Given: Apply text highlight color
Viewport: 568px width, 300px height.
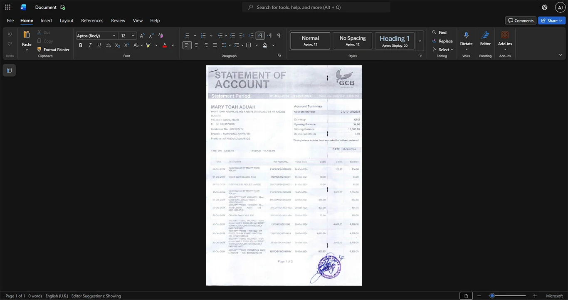Looking at the screenshot, I should 148,45.
